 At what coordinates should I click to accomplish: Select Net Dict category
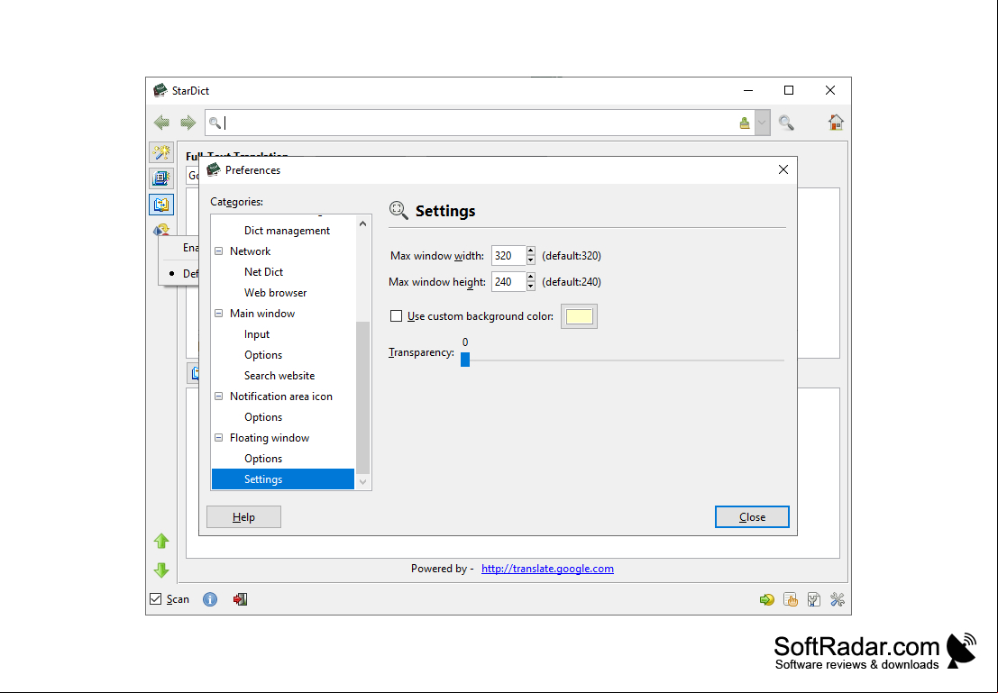263,272
